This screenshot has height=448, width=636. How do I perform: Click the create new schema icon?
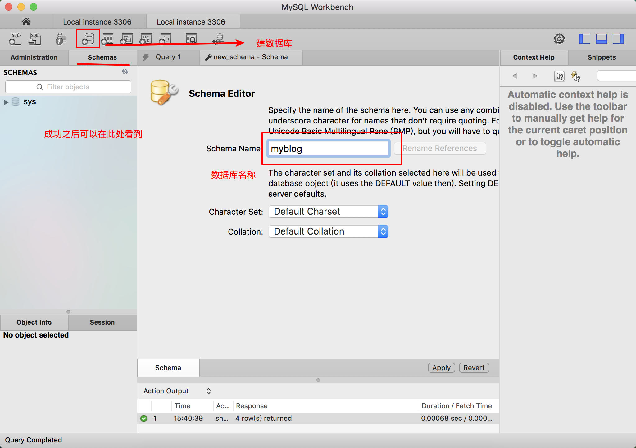click(88, 39)
